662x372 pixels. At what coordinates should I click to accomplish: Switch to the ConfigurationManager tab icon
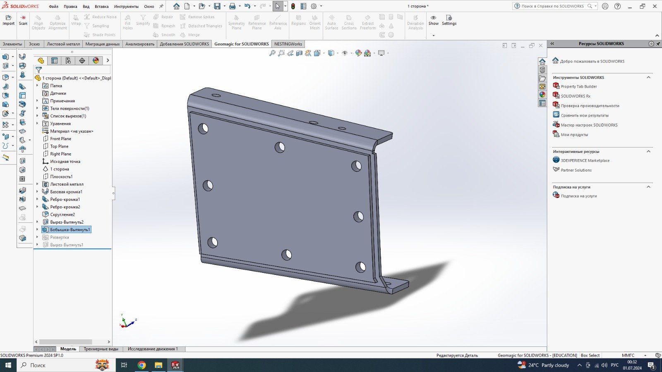[68, 60]
